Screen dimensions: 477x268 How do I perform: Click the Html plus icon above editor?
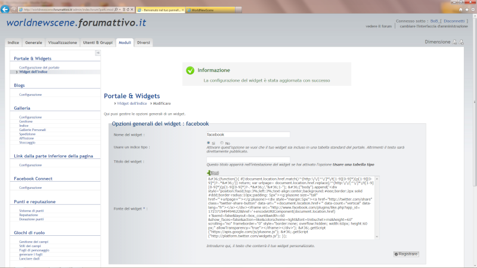213,173
